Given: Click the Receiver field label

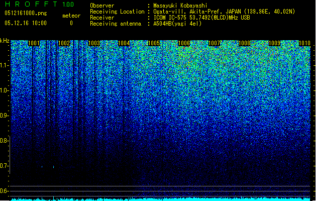Looking at the screenshot, I should pyautogui.click(x=102, y=18).
